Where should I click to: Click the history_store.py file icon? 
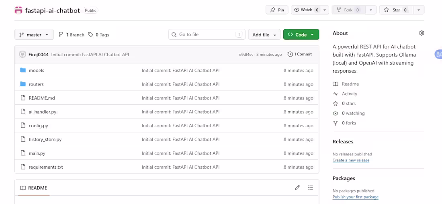pyautogui.click(x=23, y=139)
